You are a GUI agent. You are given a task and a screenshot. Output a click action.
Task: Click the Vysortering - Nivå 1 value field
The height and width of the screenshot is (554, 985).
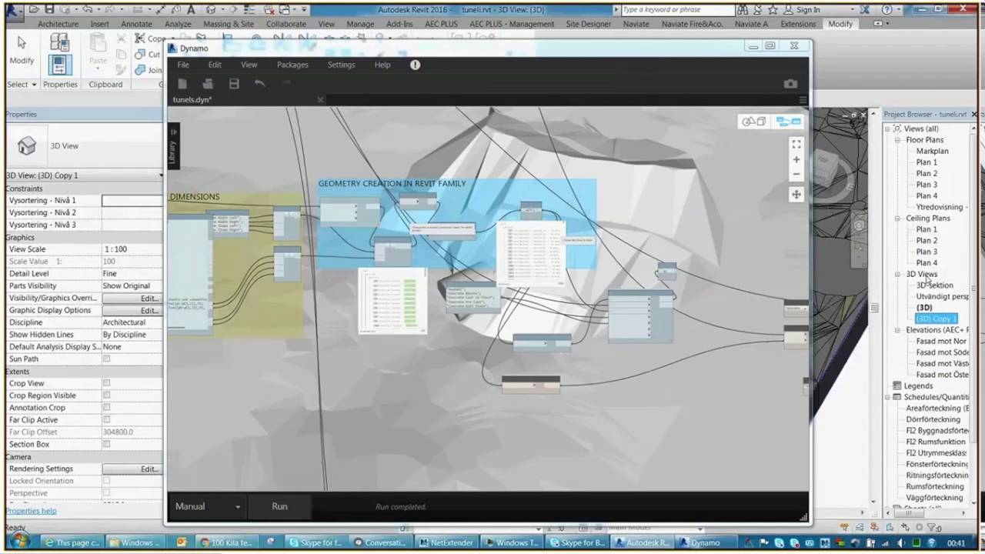point(132,200)
